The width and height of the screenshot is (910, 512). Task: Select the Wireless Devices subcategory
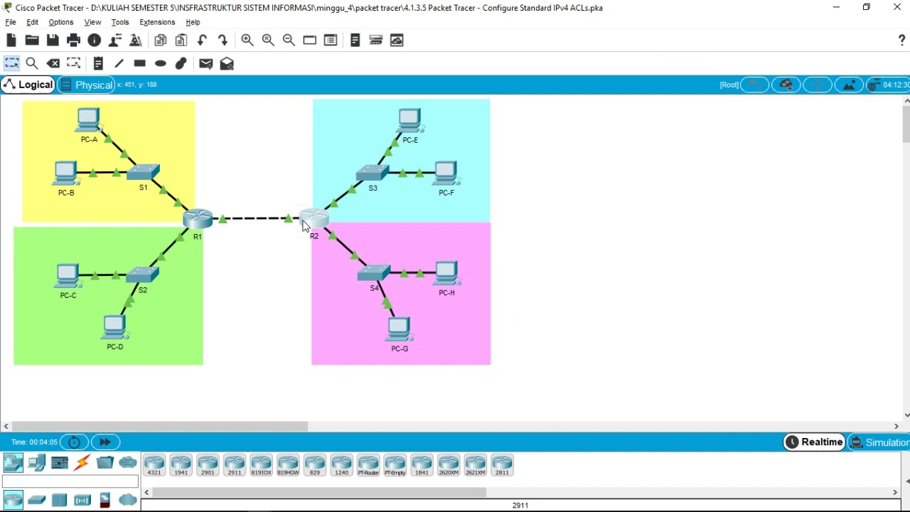pos(82,500)
